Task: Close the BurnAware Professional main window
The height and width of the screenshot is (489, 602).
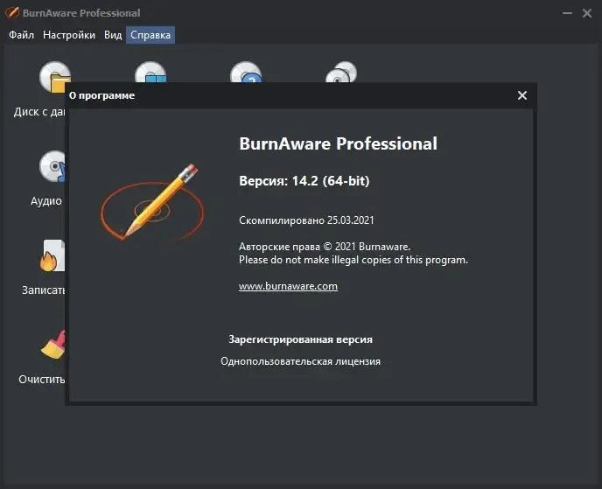Action: coord(587,13)
